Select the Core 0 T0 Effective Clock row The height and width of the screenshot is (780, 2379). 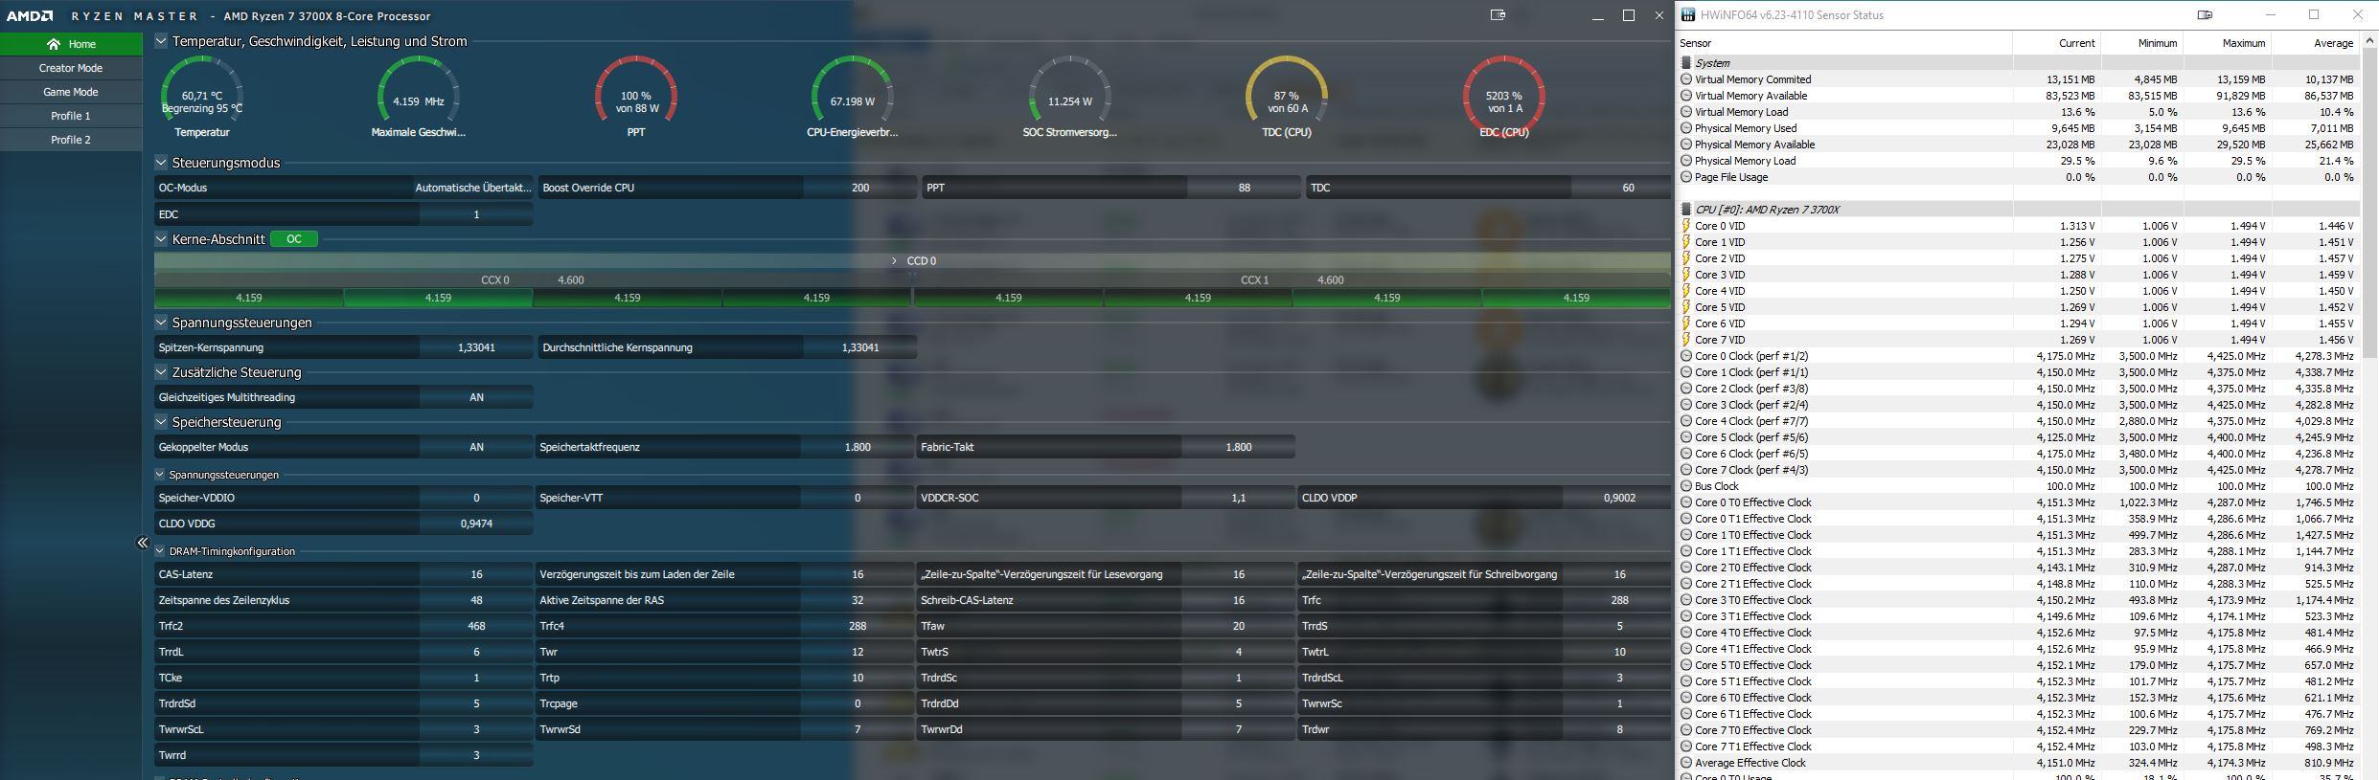[2018, 502]
